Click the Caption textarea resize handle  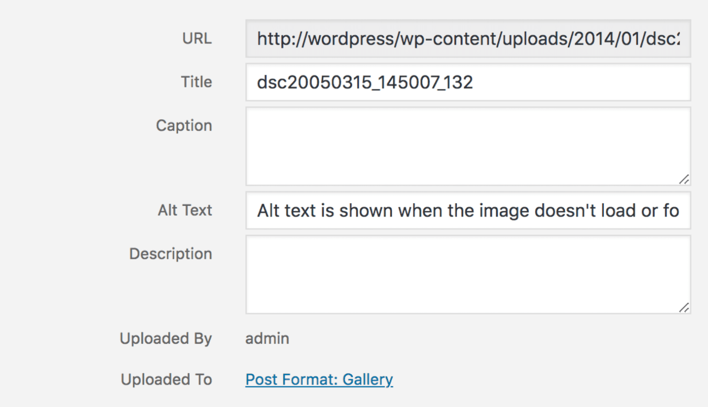pos(684,179)
